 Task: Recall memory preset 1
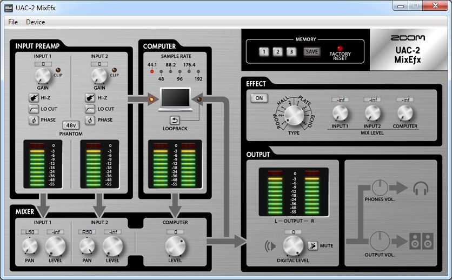[264, 51]
